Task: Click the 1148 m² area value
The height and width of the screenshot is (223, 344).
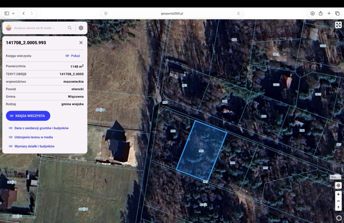Action: 77,66
